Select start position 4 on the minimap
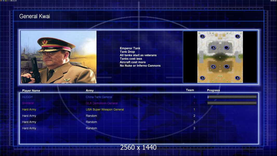Viewport: 277px width, 156px height. [238, 78]
